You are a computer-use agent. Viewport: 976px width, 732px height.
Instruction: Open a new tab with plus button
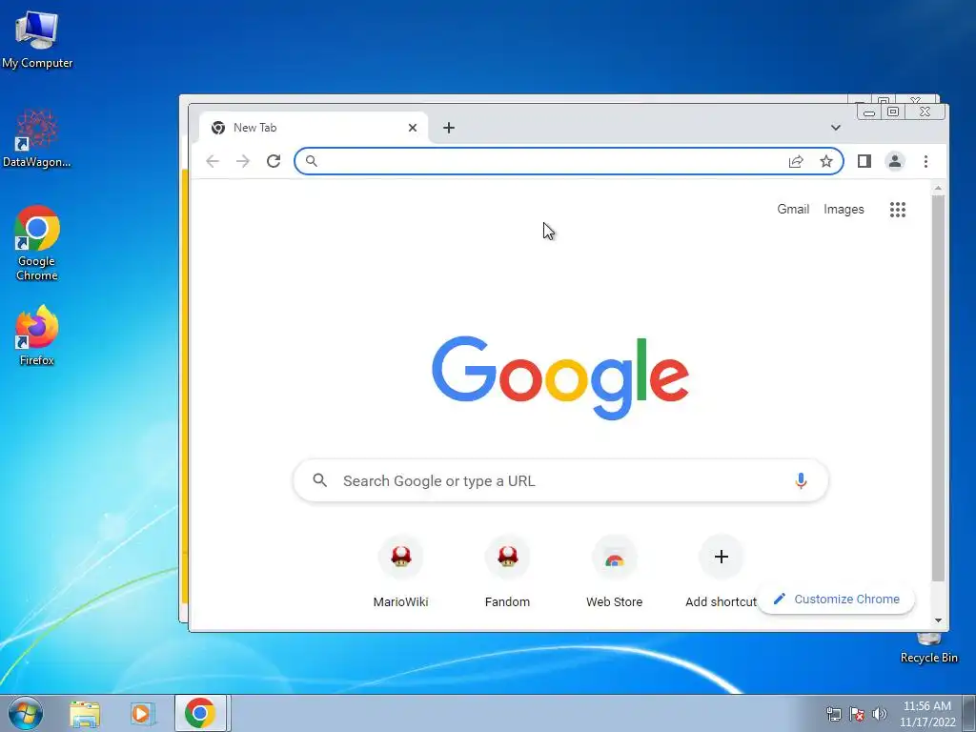click(449, 128)
